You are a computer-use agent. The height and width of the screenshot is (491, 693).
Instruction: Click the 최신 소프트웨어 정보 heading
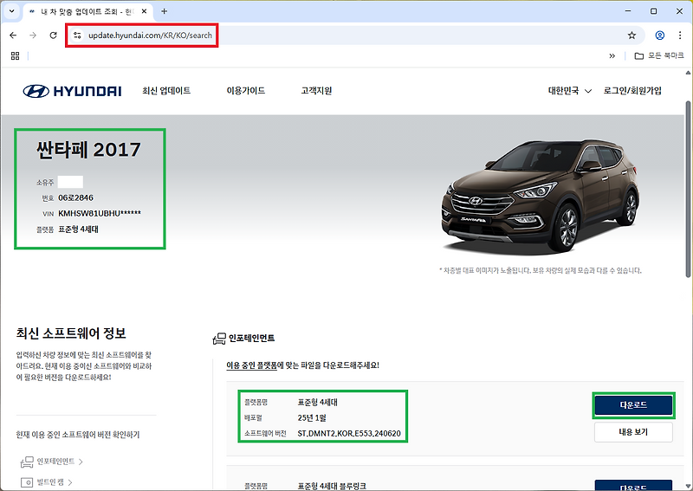tap(71, 333)
